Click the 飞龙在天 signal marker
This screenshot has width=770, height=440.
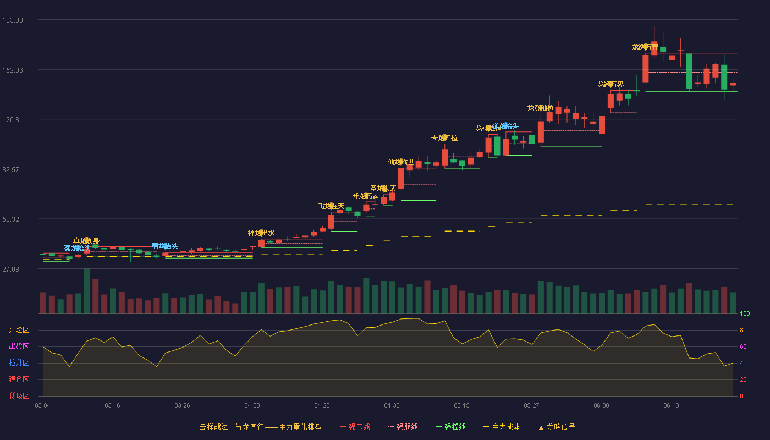331,206
